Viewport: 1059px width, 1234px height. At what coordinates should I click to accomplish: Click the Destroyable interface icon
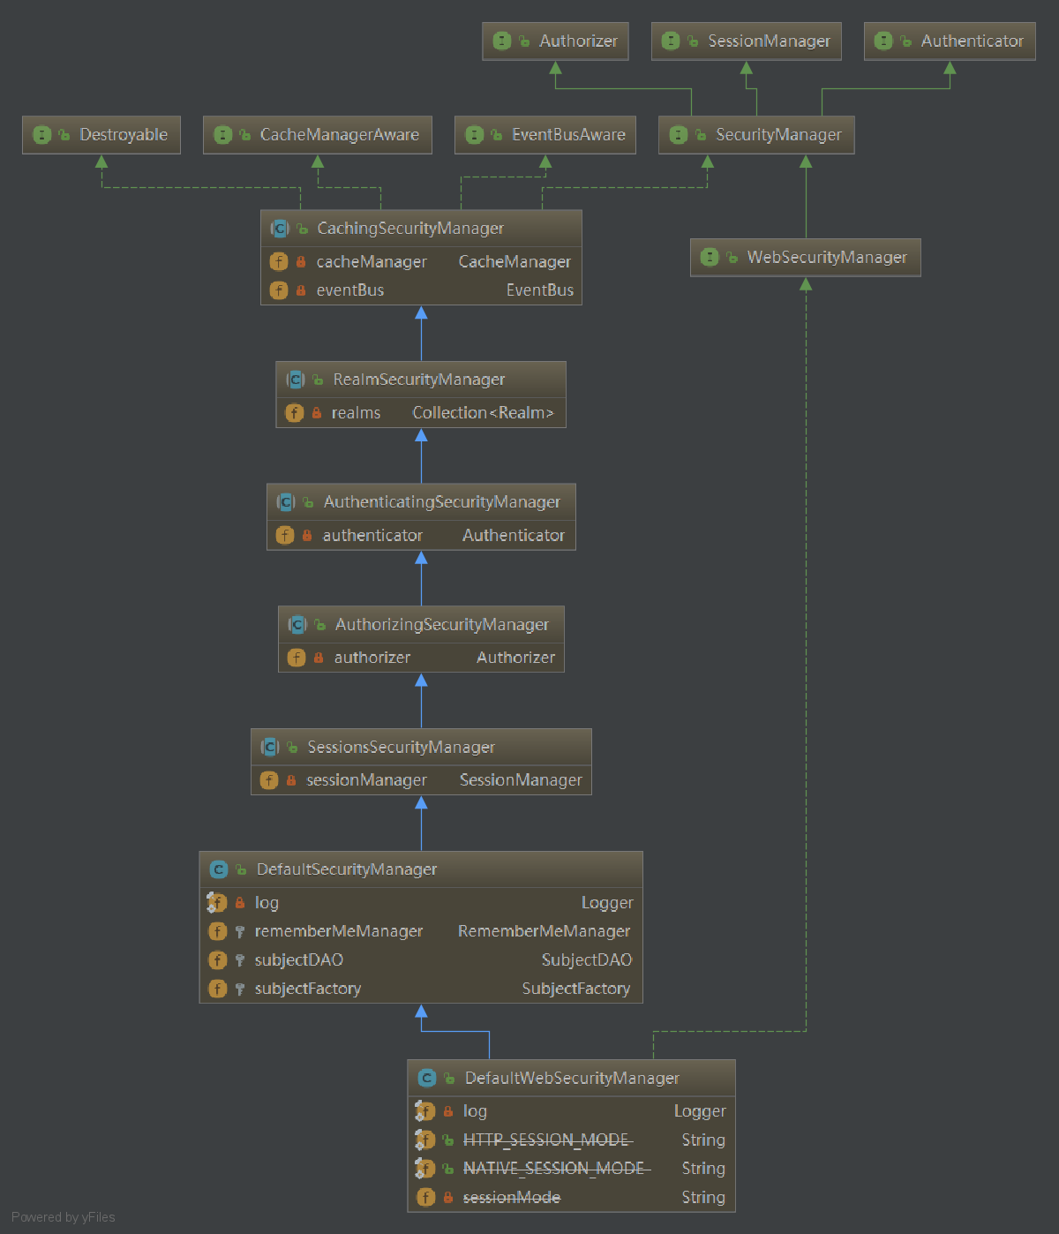pos(41,134)
